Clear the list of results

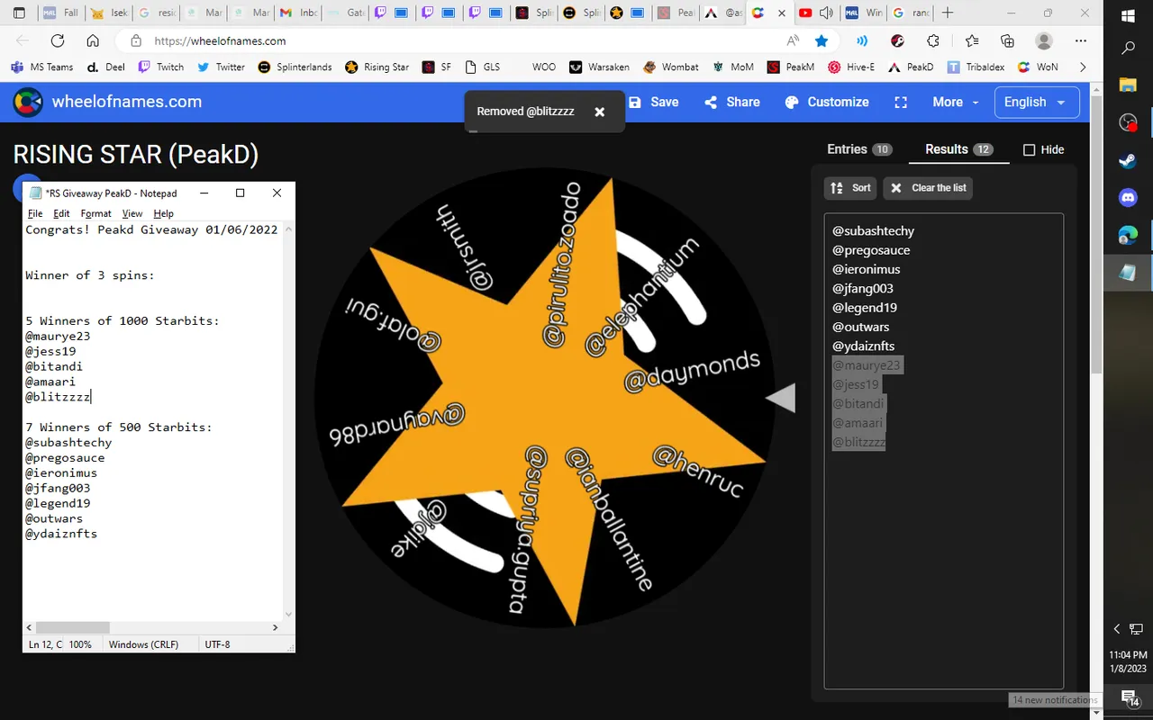(x=928, y=188)
